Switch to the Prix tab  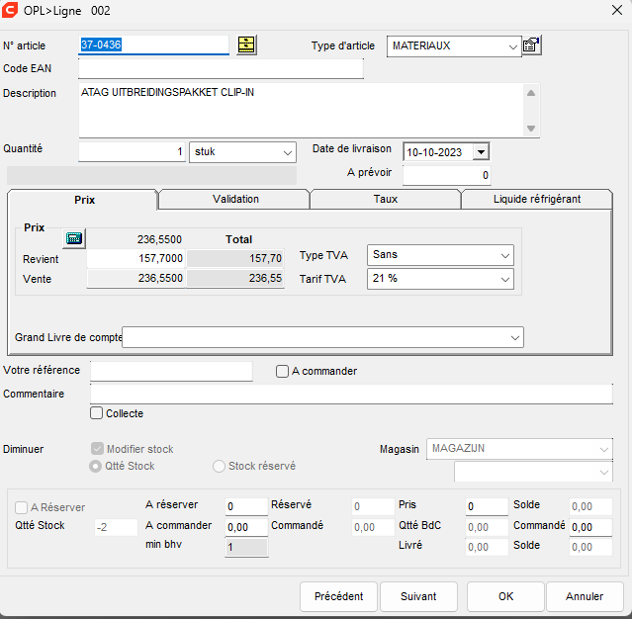point(84,200)
